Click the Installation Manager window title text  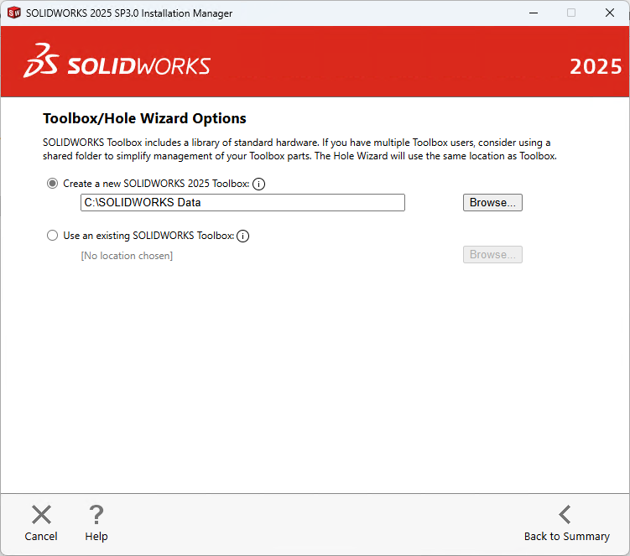coord(129,13)
